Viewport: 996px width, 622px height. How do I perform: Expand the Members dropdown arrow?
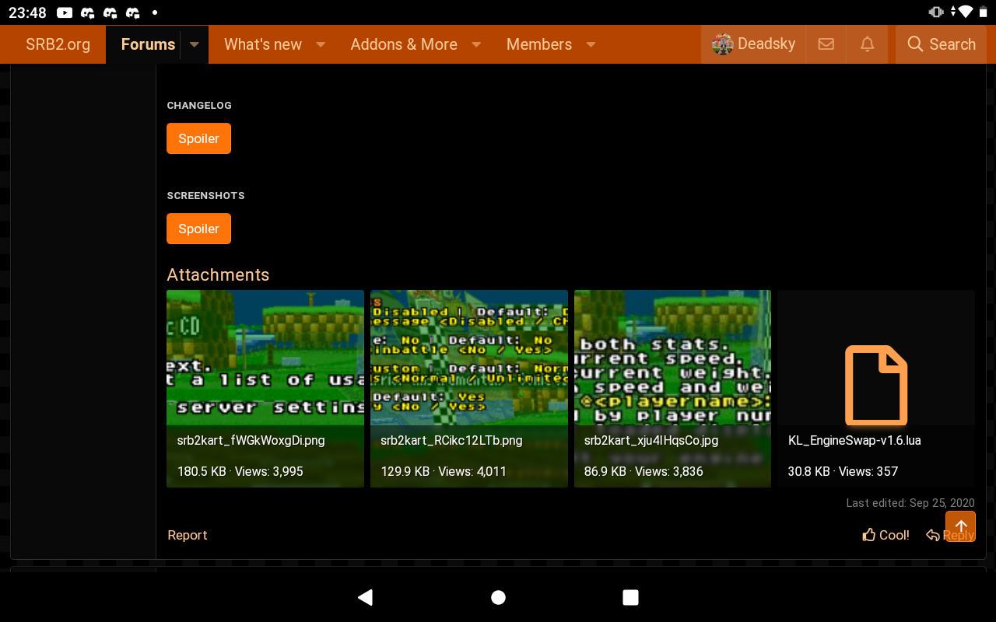click(x=591, y=44)
